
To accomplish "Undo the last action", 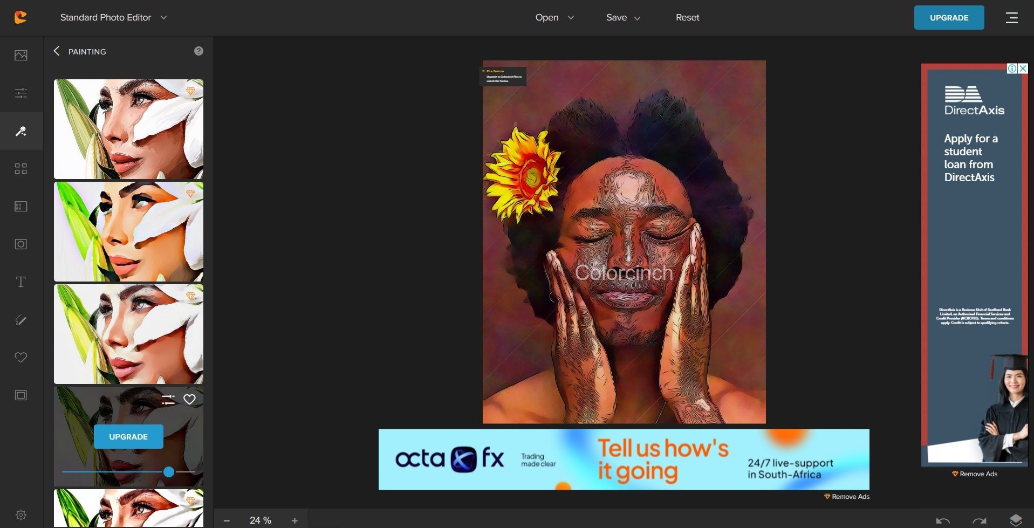I will point(943,520).
